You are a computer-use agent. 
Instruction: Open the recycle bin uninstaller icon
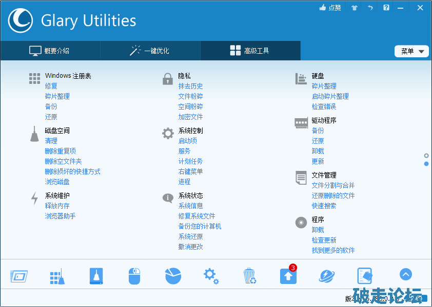pyautogui.click(x=249, y=276)
